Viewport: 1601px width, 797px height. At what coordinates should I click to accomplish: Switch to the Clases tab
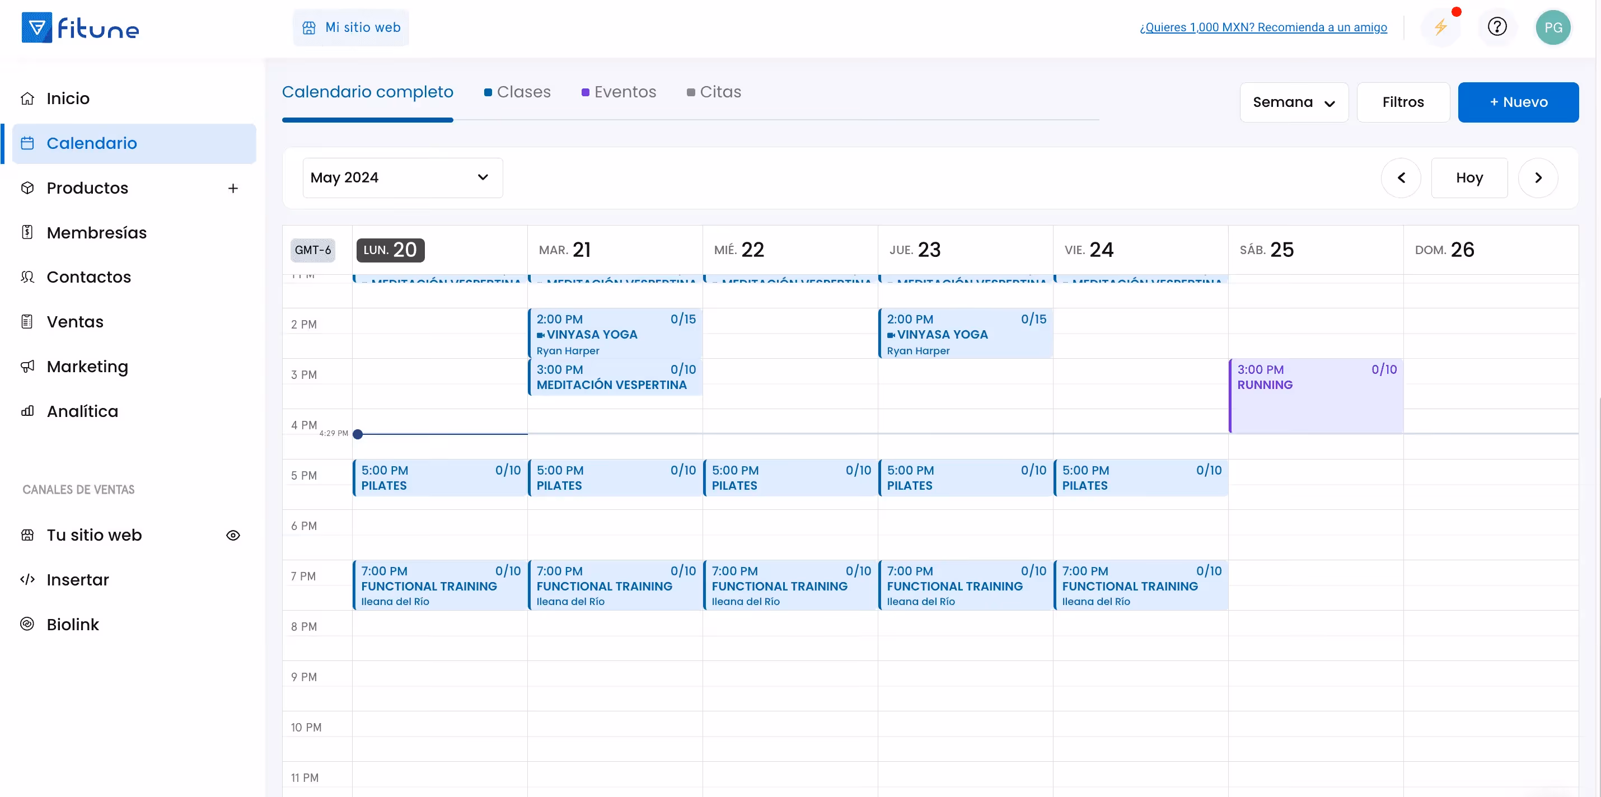click(x=517, y=92)
